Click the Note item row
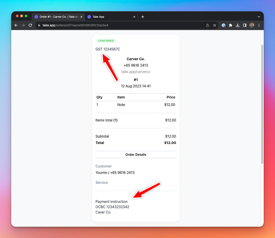 [136, 105]
